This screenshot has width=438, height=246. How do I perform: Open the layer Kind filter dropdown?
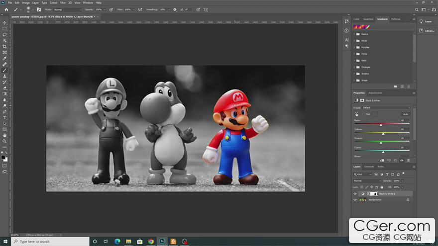tap(362, 174)
